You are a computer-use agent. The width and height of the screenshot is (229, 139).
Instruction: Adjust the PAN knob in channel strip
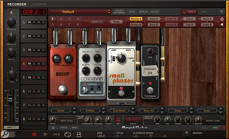[x=12, y=75]
